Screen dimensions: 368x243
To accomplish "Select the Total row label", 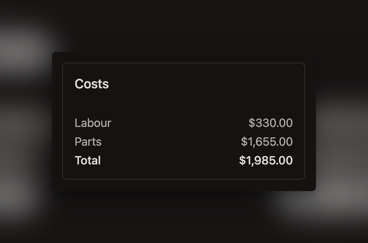I will [87, 160].
